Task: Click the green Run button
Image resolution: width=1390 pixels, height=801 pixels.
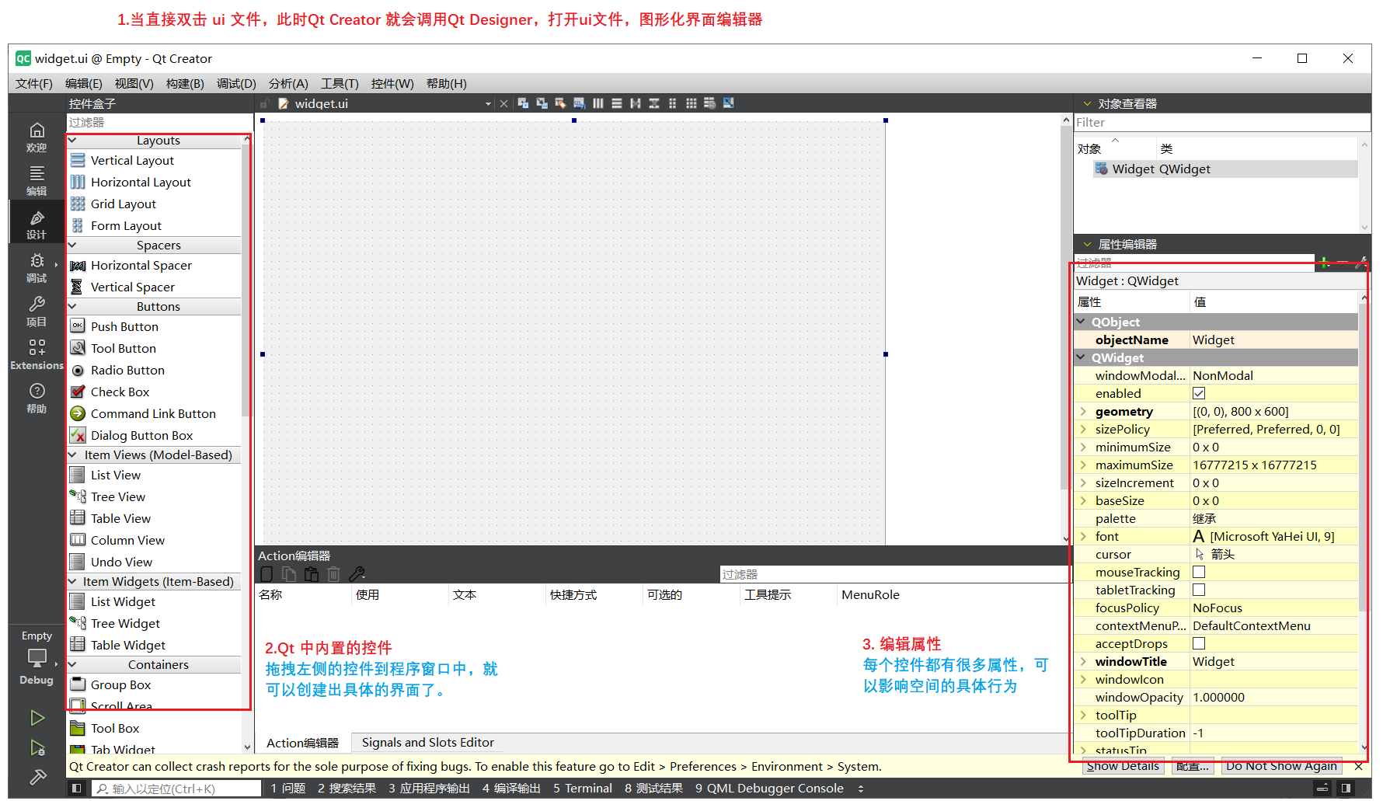Action: tap(37, 718)
